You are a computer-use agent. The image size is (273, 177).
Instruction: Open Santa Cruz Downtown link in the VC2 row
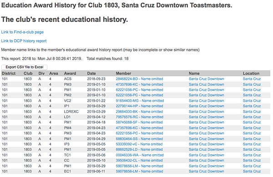click(x=206, y=101)
